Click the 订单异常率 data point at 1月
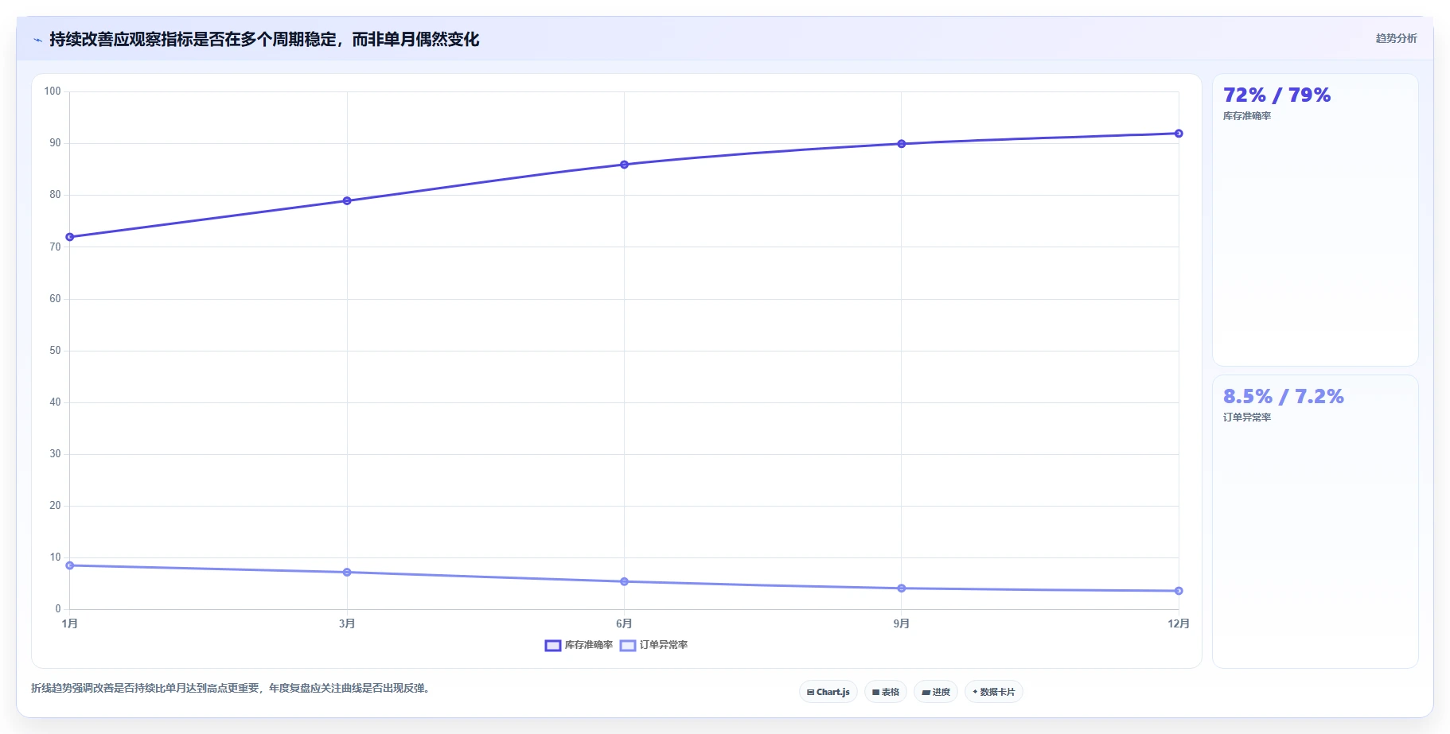Screen dimensions: 1450x734 tap(70, 565)
